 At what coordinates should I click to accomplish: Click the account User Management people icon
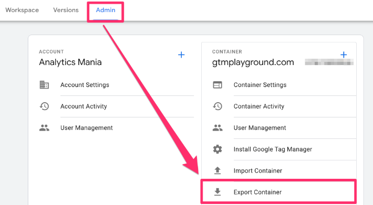(x=44, y=127)
